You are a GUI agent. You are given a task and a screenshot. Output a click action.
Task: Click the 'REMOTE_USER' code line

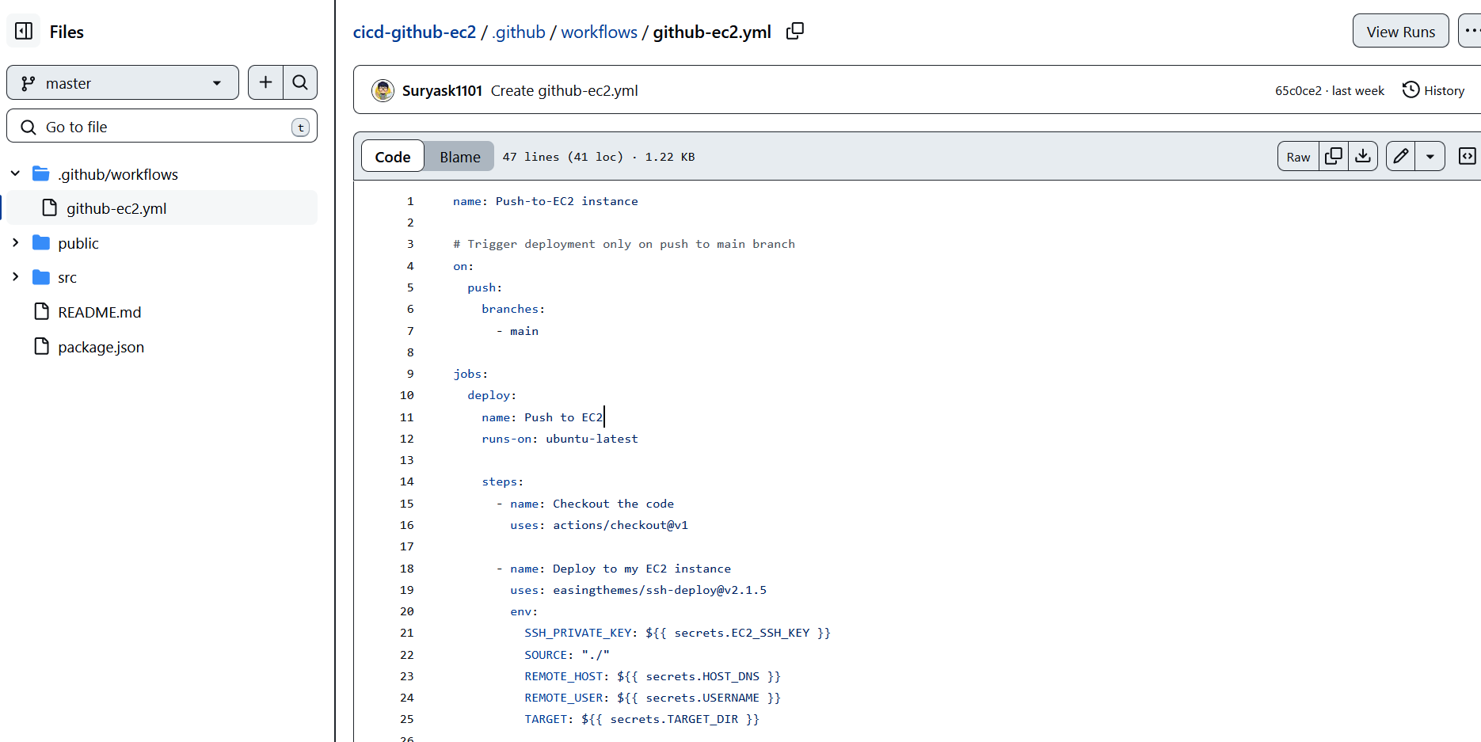(x=653, y=698)
